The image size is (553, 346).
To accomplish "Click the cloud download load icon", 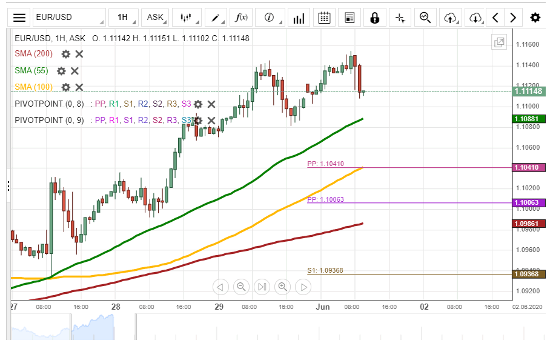I will pyautogui.click(x=475, y=18).
